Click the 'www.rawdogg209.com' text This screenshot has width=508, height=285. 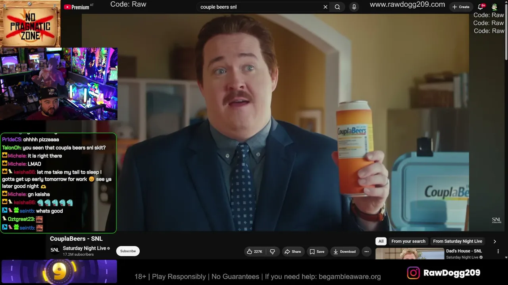407,4
